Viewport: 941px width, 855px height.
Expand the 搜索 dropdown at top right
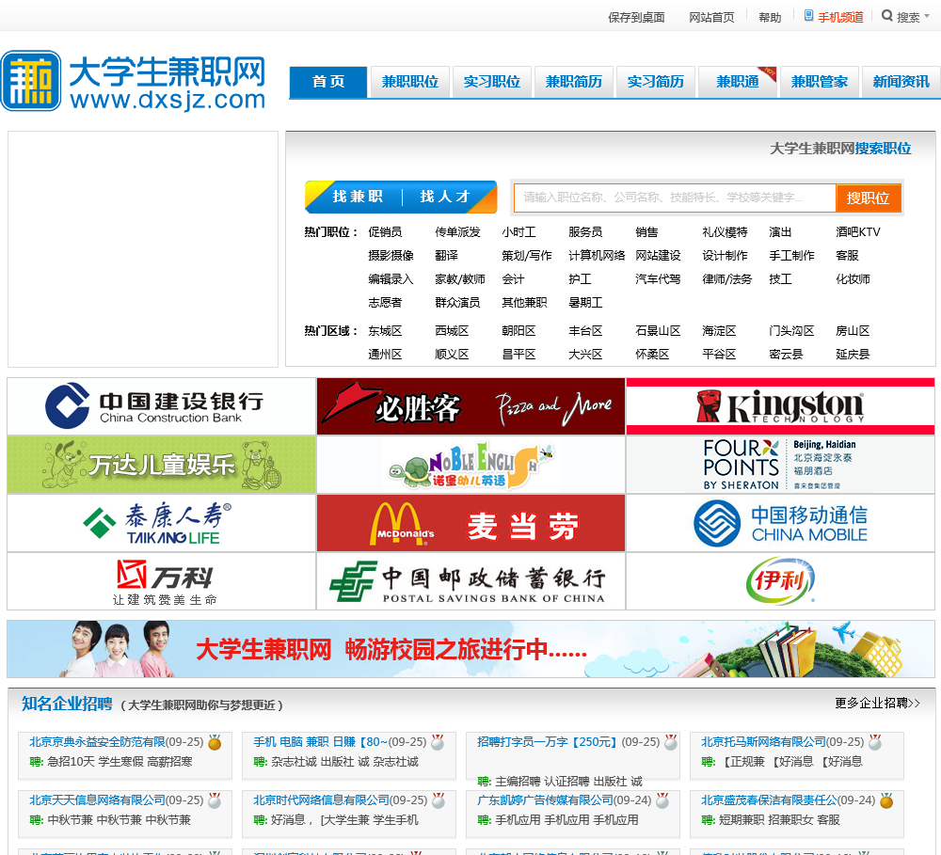coord(905,17)
